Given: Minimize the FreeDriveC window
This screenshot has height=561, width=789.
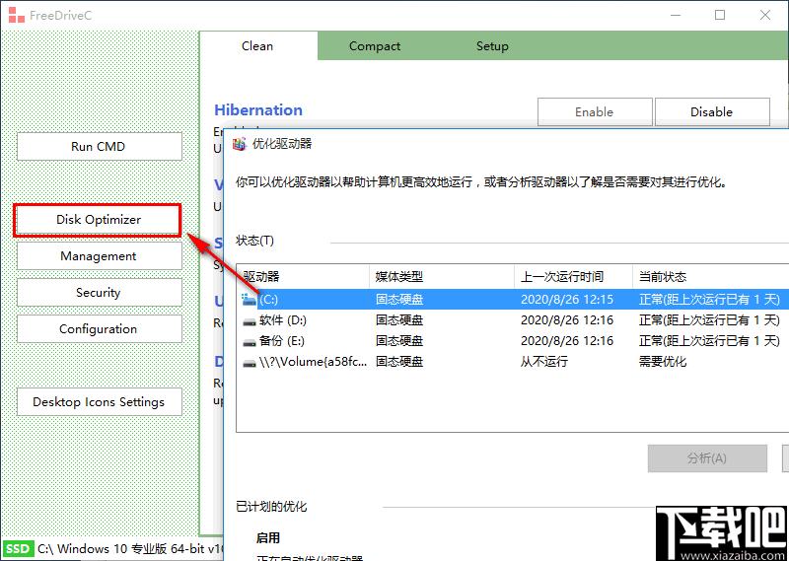Looking at the screenshot, I should (x=676, y=15).
